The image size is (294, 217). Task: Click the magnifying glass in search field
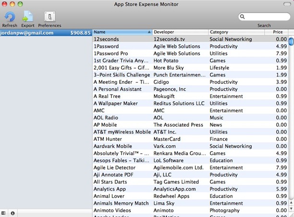(x=242, y=17)
